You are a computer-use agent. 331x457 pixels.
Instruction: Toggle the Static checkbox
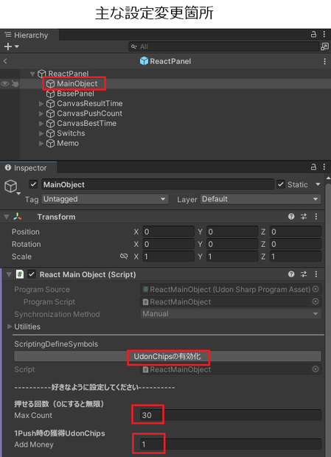(280, 184)
